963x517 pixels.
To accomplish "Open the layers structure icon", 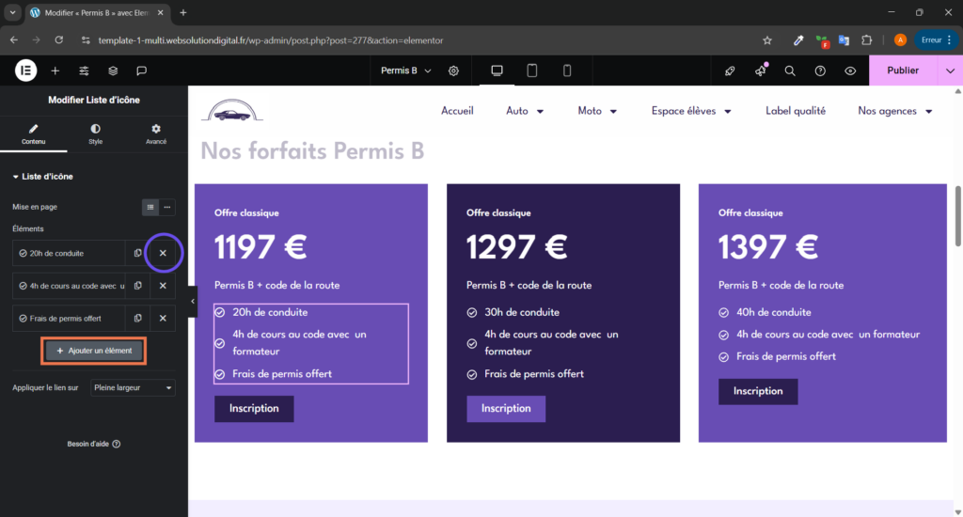I will [113, 70].
